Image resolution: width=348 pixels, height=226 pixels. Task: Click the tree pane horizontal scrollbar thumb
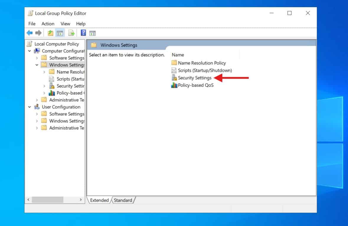point(48,200)
